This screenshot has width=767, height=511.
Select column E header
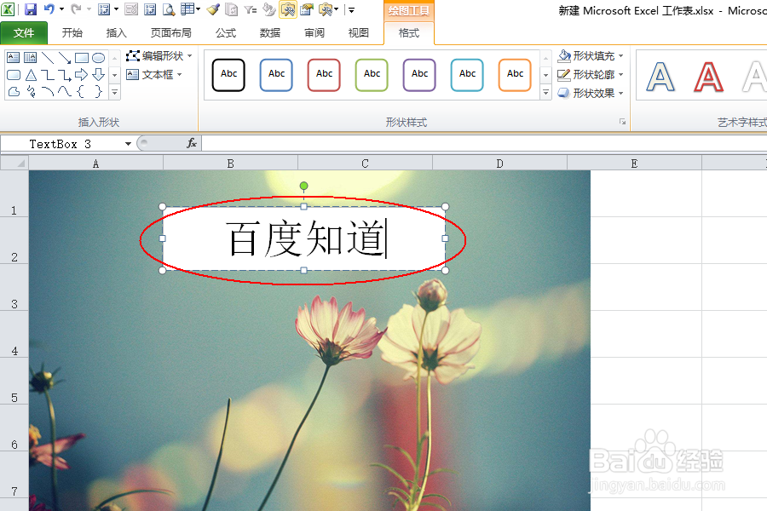(634, 164)
